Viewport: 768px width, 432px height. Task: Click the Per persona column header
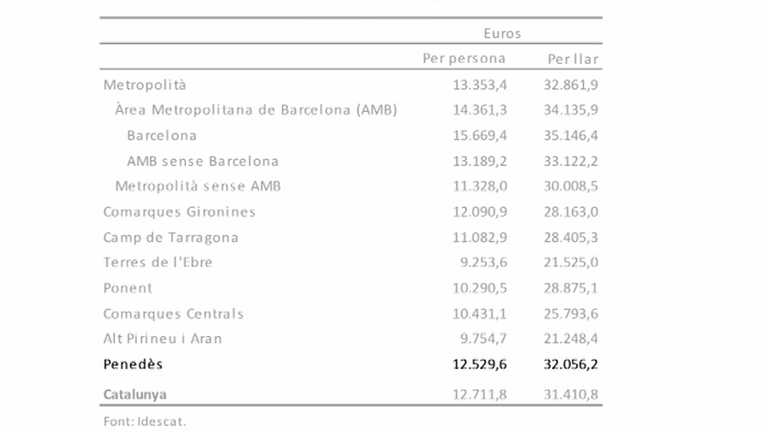coord(463,58)
